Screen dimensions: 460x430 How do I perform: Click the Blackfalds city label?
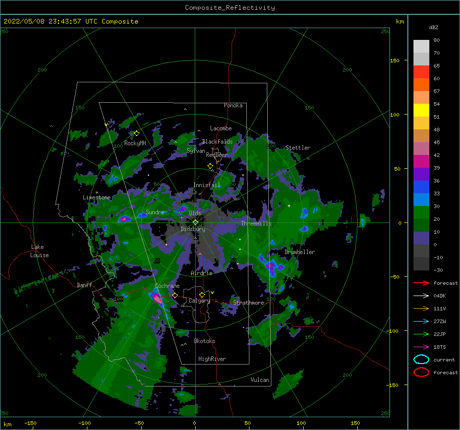click(217, 142)
